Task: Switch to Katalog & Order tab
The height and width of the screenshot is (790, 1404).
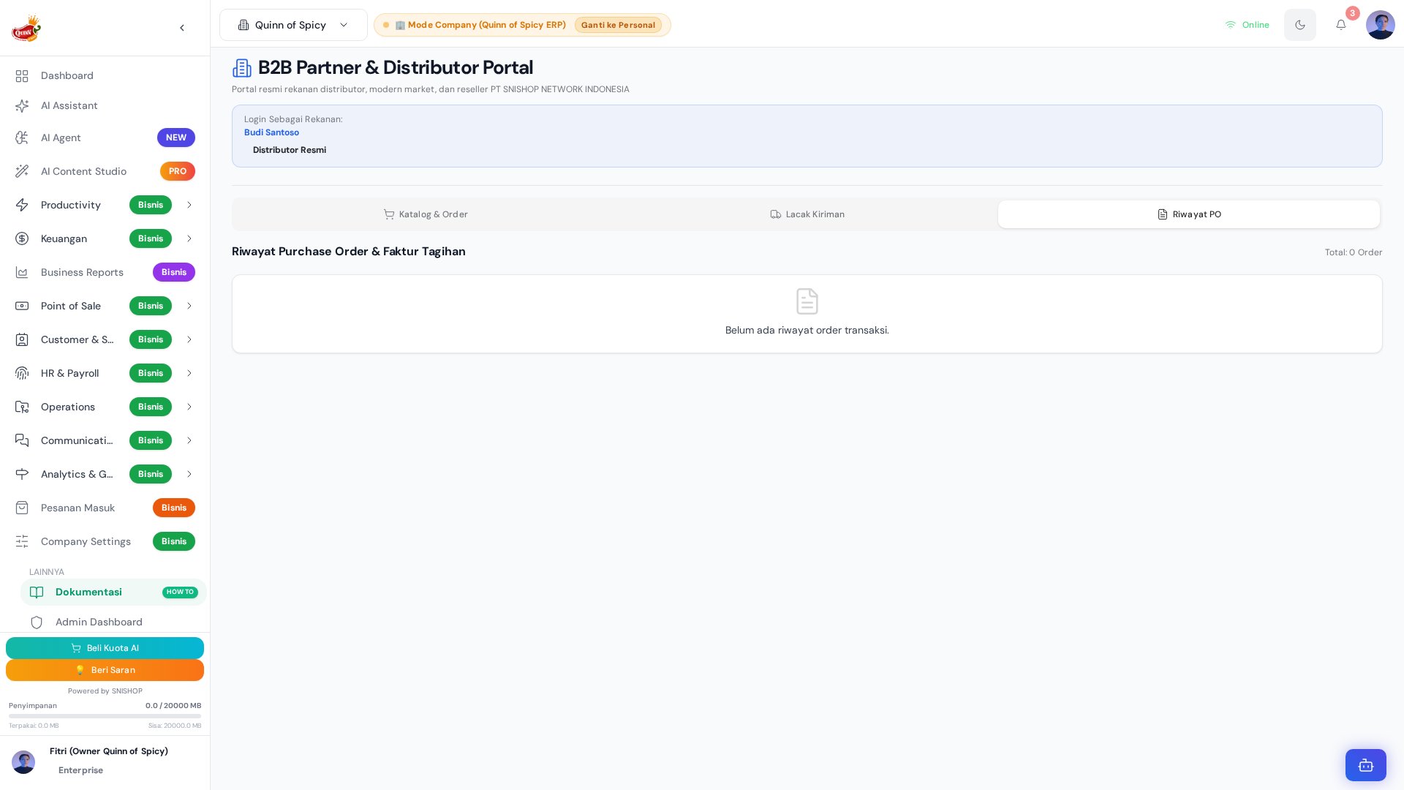Action: click(426, 214)
